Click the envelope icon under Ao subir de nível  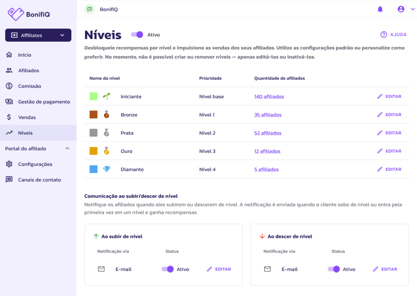point(101,269)
